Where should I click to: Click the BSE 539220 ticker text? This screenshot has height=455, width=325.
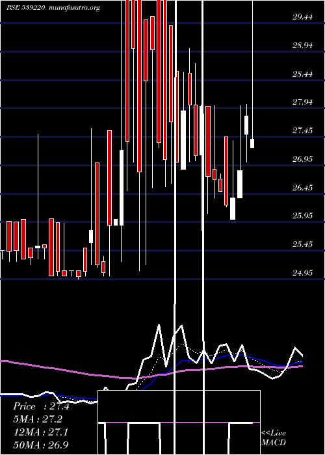coord(25,8)
